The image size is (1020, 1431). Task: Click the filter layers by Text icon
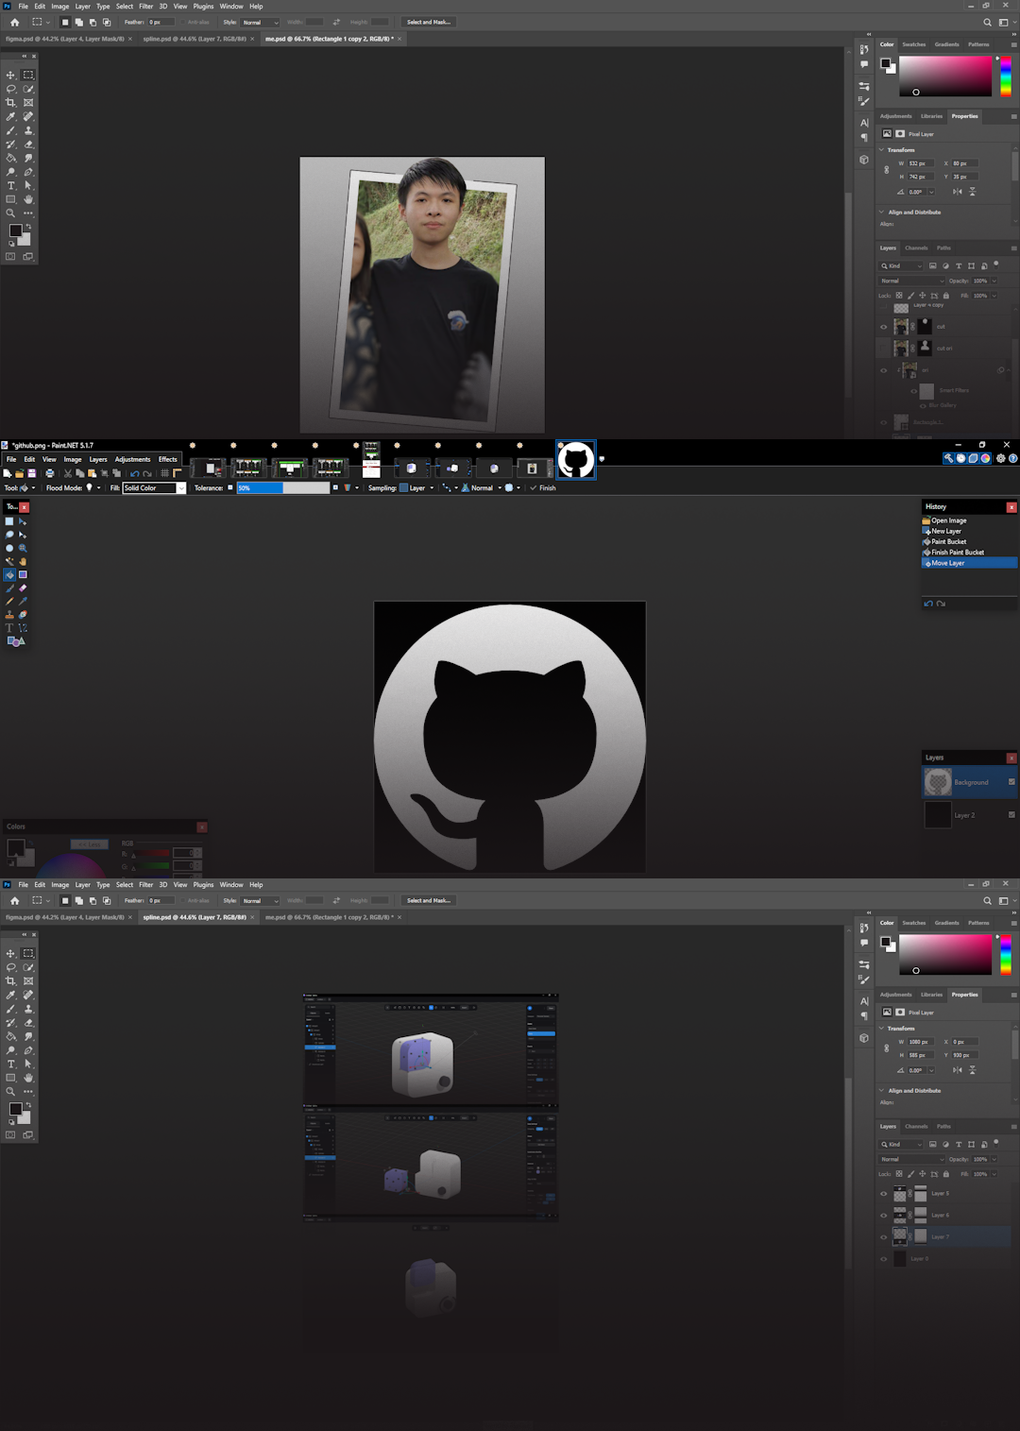(959, 265)
